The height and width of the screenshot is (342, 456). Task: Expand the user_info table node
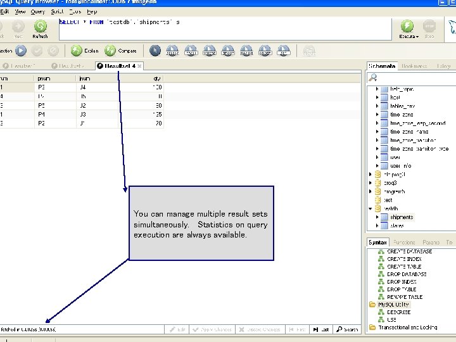pos(377,166)
